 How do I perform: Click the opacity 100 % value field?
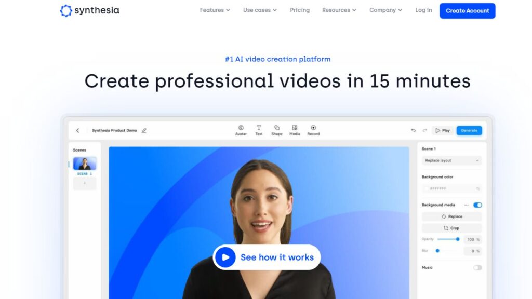[473, 240]
